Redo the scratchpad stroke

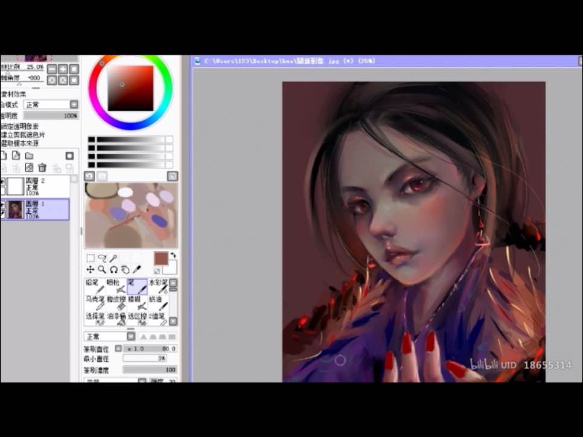point(102,176)
